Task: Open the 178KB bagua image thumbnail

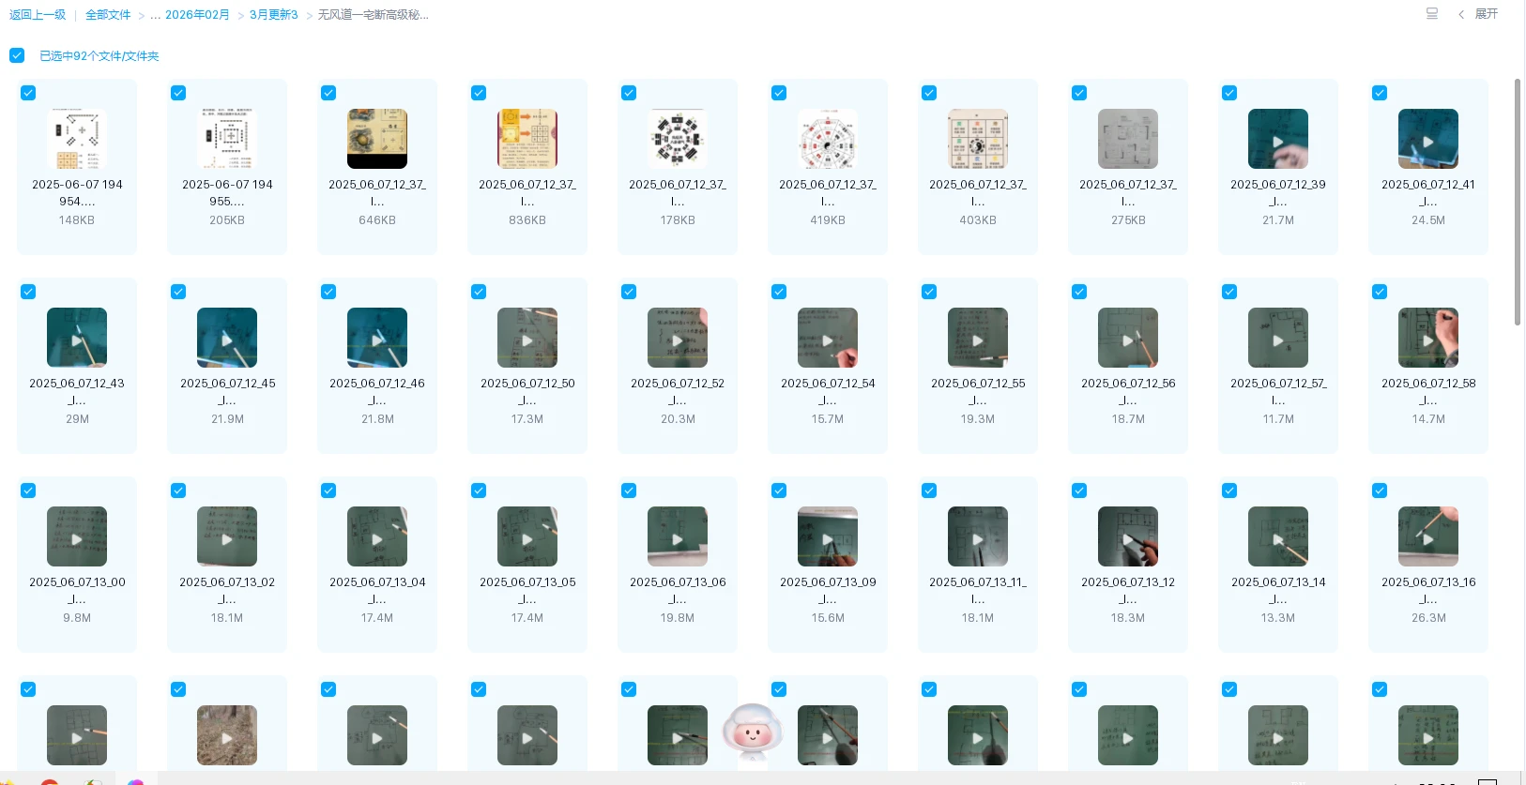Action: (678, 139)
